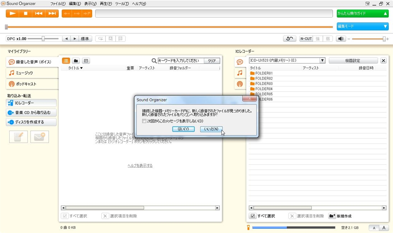Open the 表示(V) menu

(90, 4)
